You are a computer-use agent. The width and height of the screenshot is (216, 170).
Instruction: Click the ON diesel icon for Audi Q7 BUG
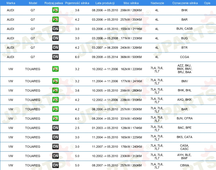pos(55,38)
